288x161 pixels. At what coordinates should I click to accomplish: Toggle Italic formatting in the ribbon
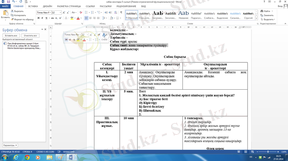pyautogui.click(x=42, y=18)
